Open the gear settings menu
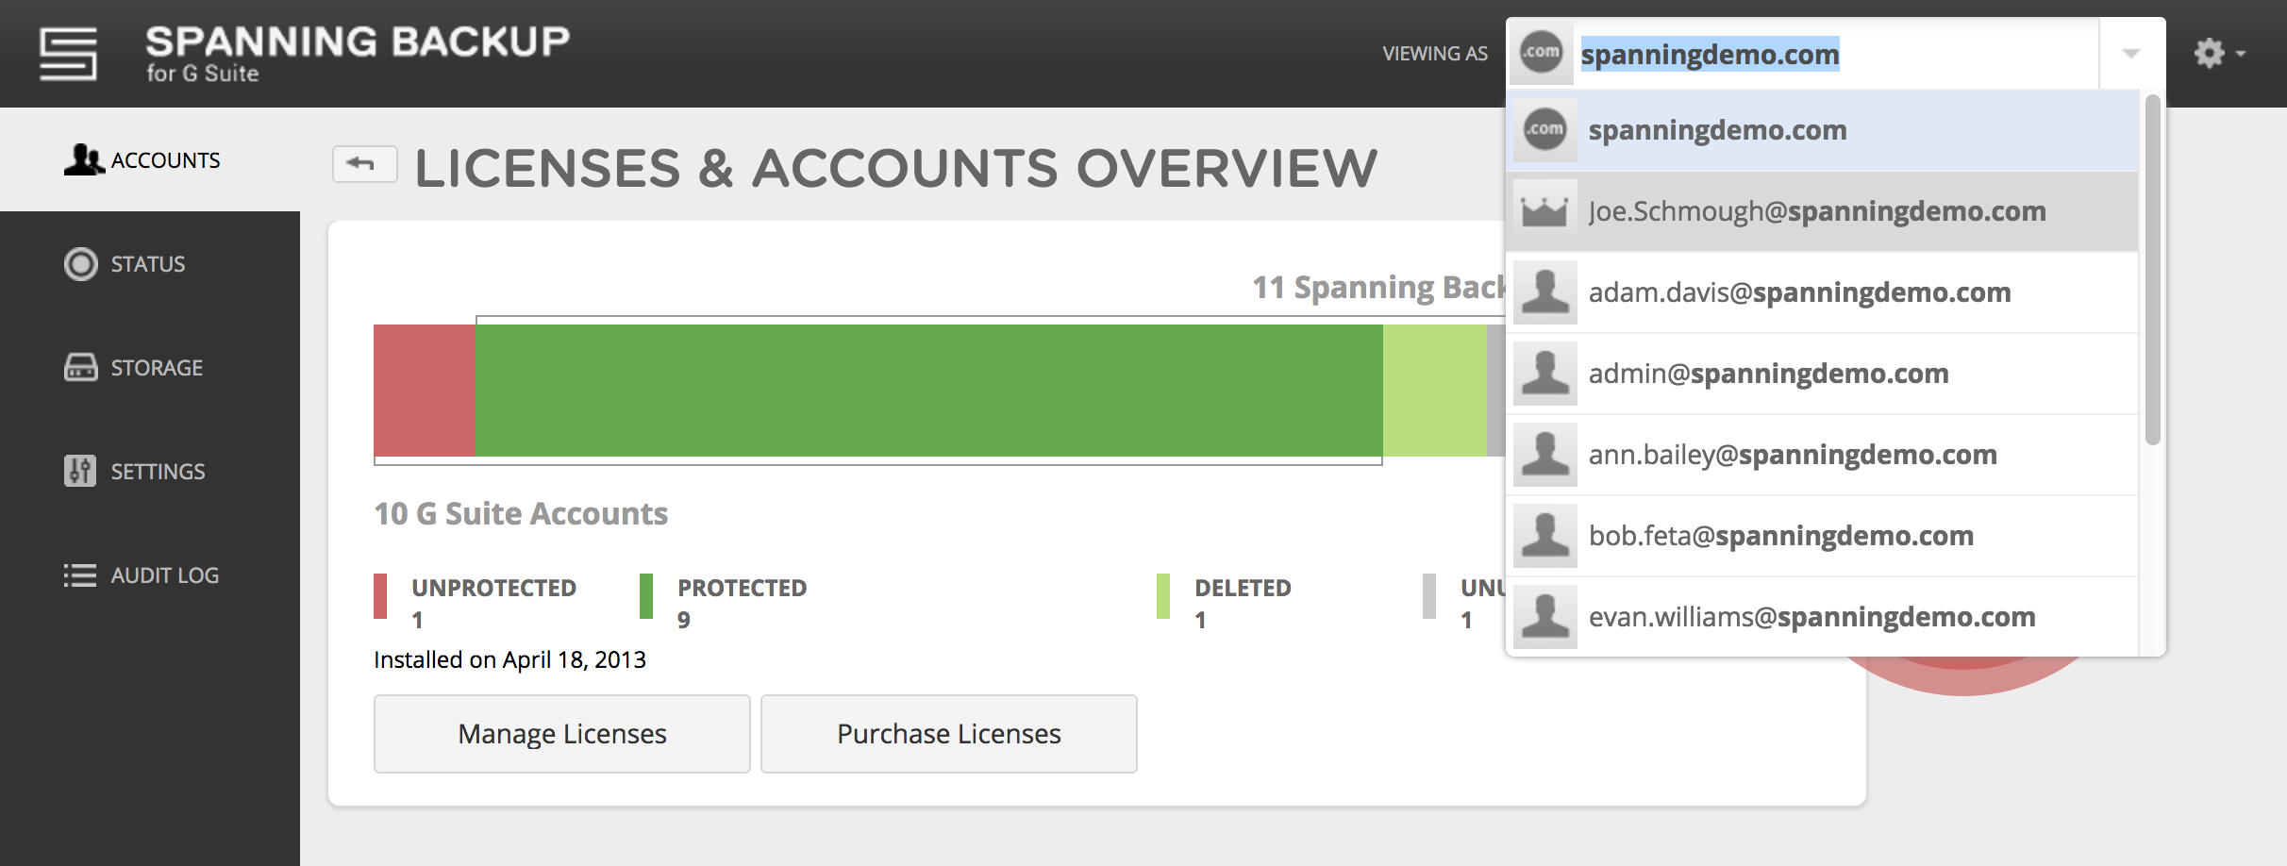 pos(2218,53)
